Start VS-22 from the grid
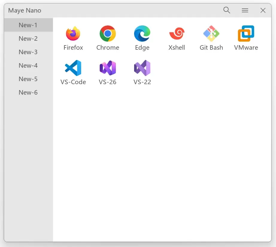Screen dimensions: 276x247 (142, 68)
